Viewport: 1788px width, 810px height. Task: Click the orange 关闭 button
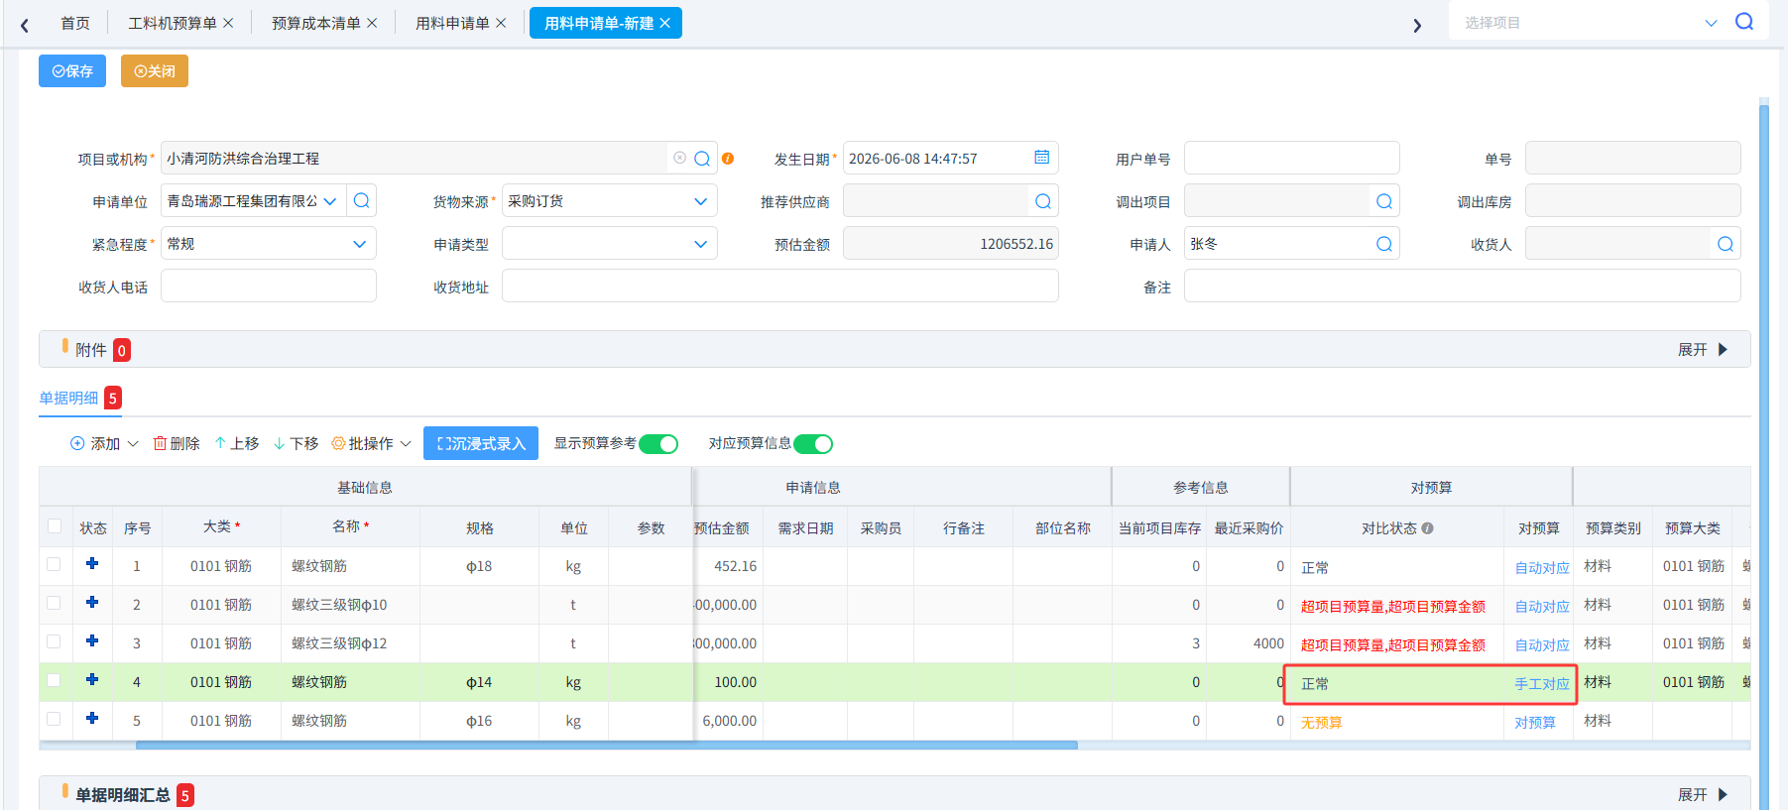pyautogui.click(x=155, y=71)
